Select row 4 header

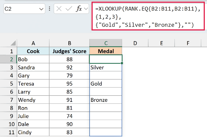coord(9,76)
